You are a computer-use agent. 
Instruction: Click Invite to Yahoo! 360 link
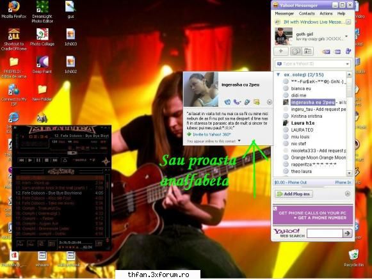[212, 134]
